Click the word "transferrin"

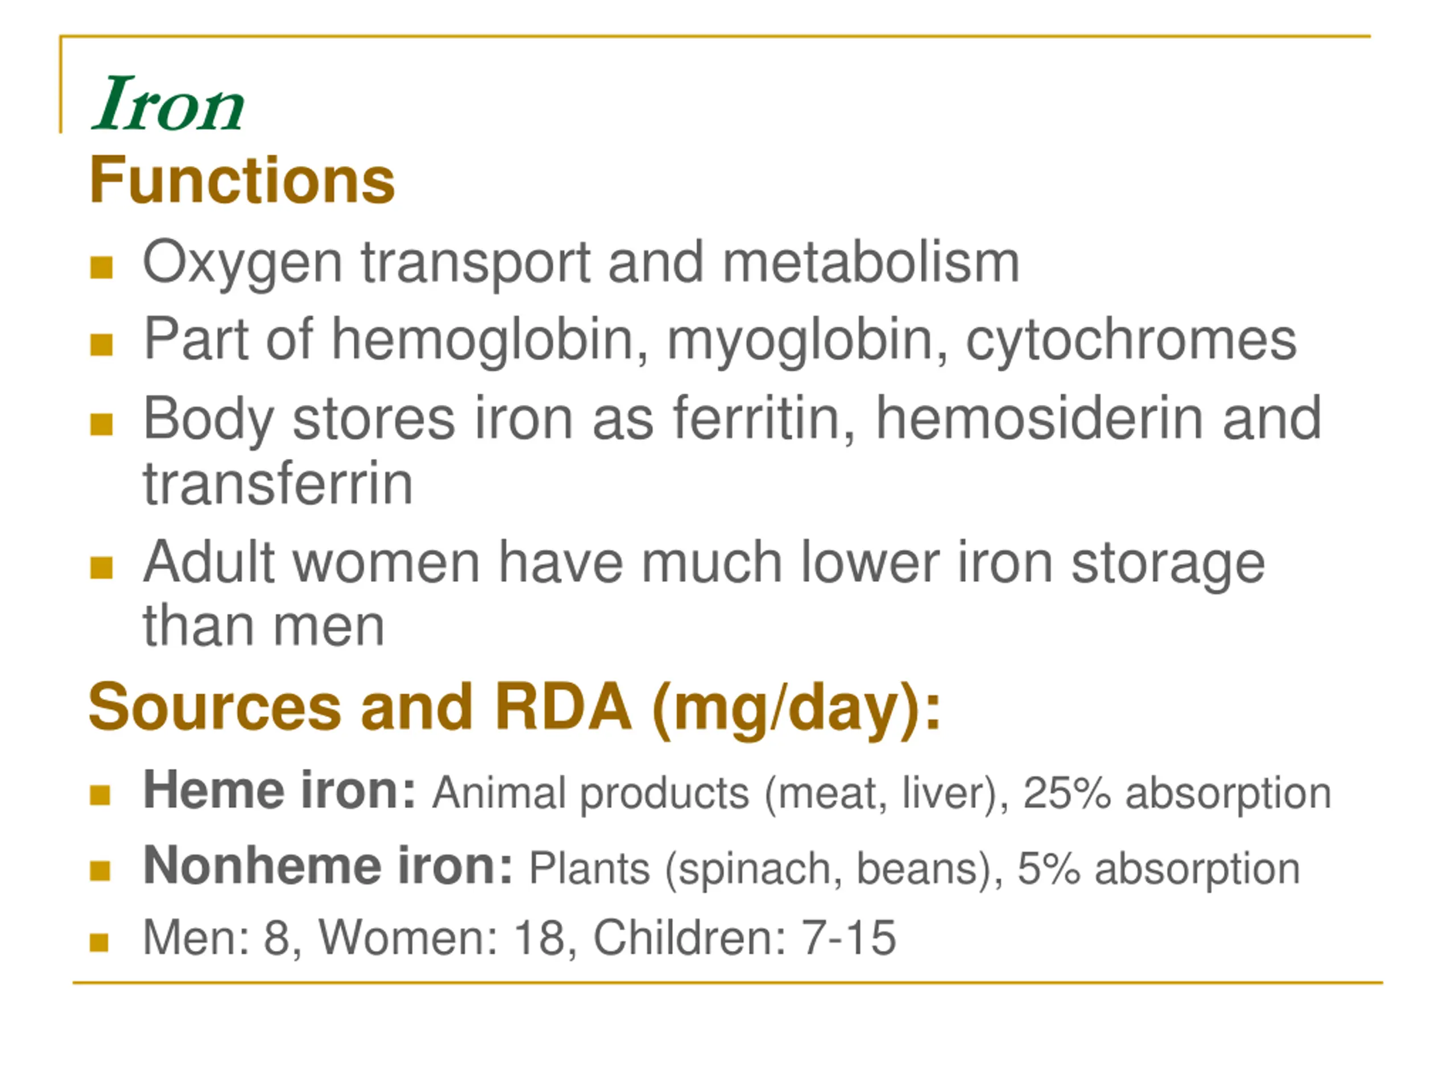coord(278,484)
